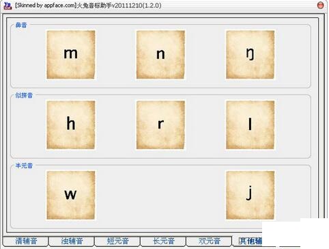Play the n nasal phoneme card
Screen dimensions: 329x249
160,55
